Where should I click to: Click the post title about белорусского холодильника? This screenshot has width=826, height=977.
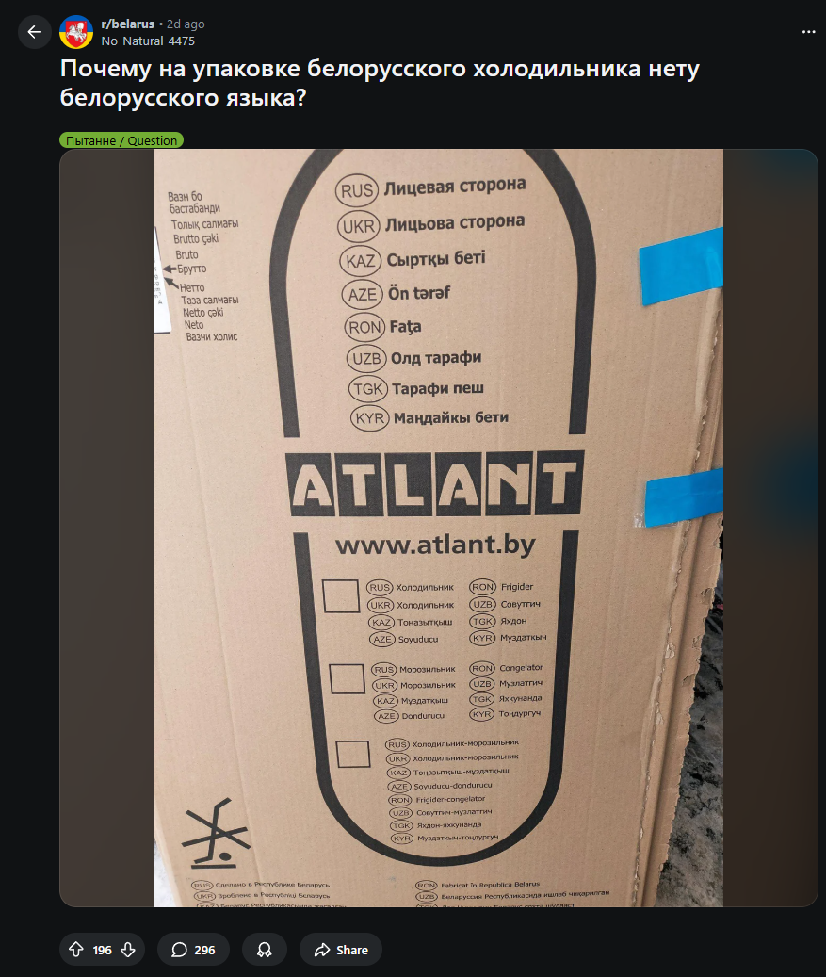380,82
